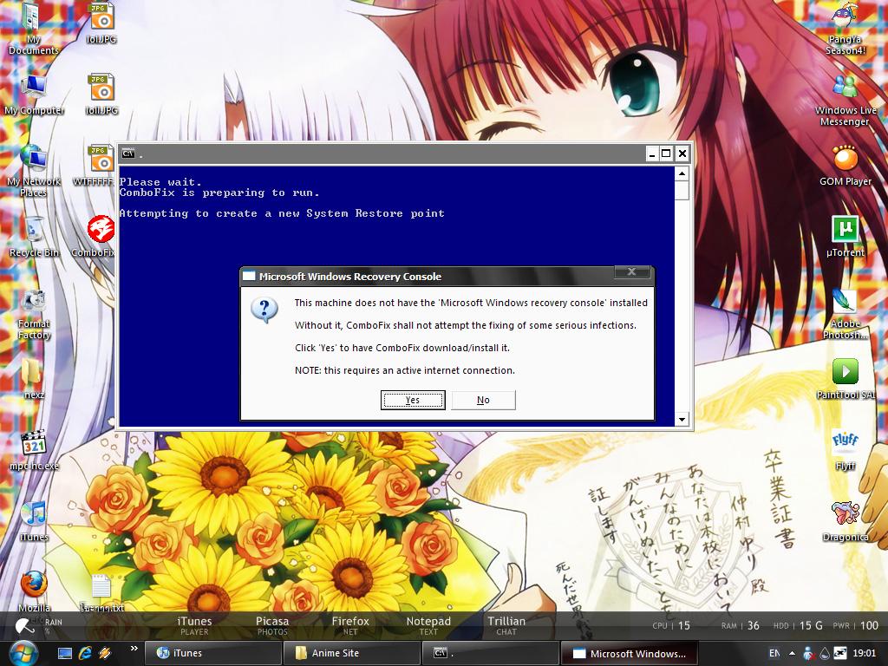Open command window system menu icon
The image size is (888, 666).
pyautogui.click(x=128, y=153)
